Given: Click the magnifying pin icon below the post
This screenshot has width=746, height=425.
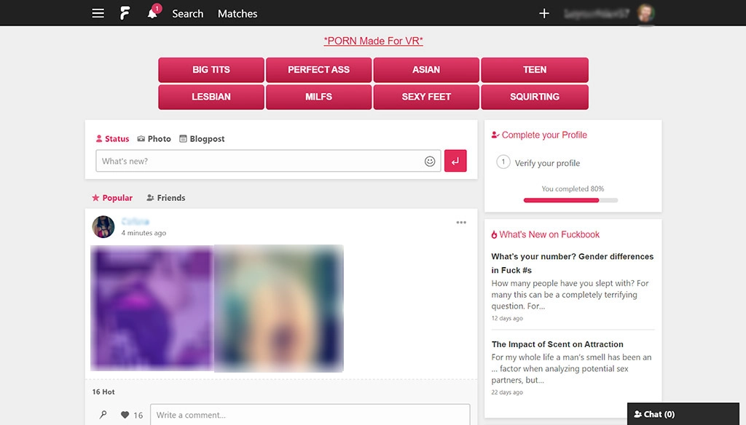Looking at the screenshot, I should 103,415.
